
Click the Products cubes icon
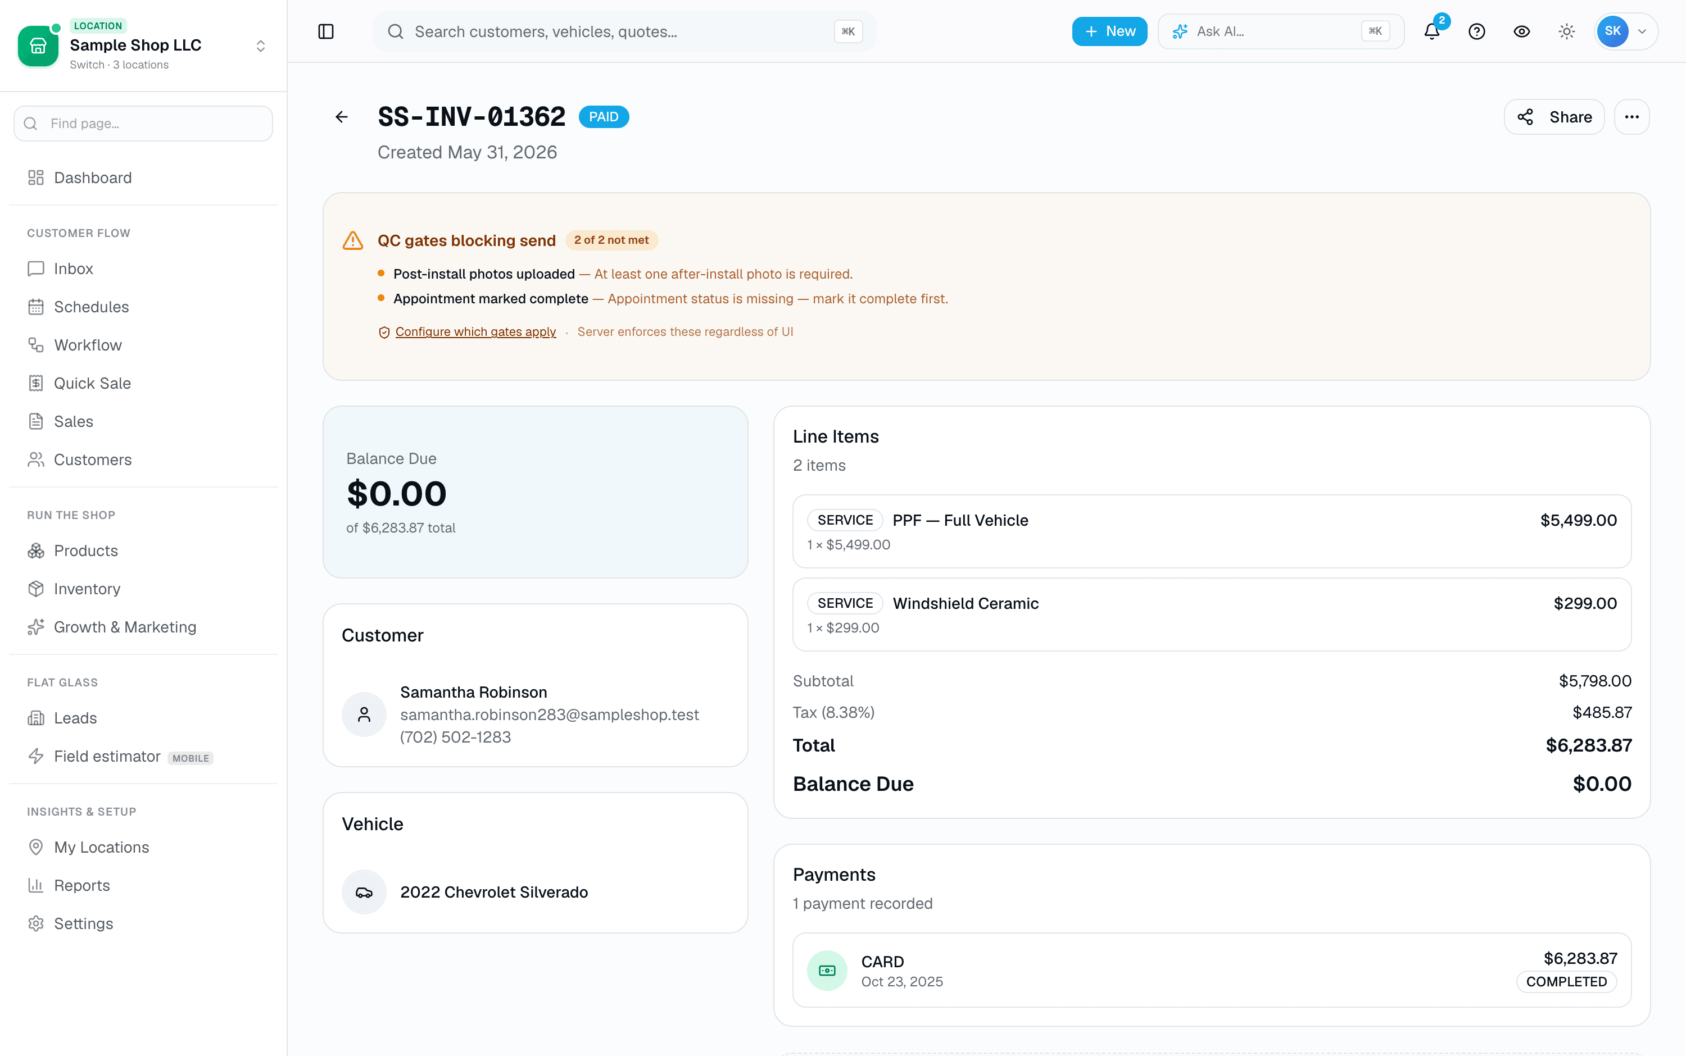[x=35, y=551]
